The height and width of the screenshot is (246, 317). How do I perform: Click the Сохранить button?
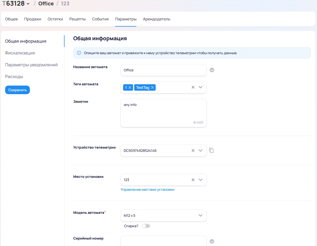[x=17, y=90]
